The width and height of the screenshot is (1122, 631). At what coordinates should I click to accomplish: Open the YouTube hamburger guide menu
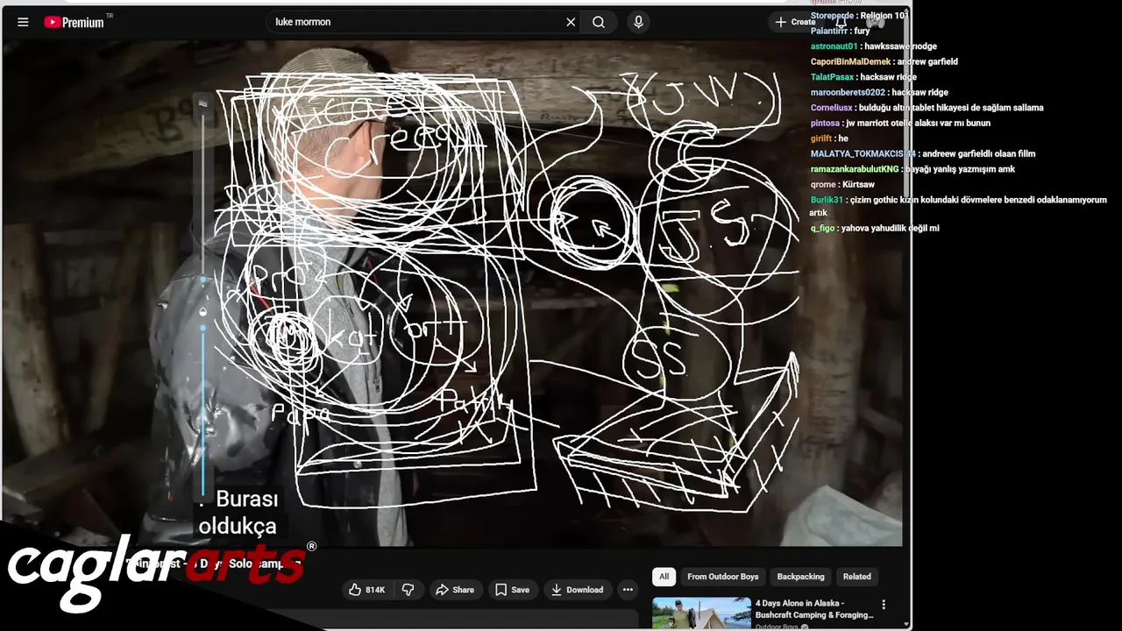coord(23,22)
